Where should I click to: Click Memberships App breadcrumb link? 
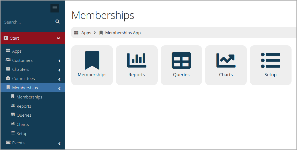[123, 33]
